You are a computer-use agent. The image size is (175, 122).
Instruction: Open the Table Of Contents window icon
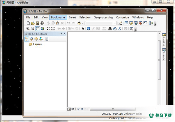tap(126, 23)
